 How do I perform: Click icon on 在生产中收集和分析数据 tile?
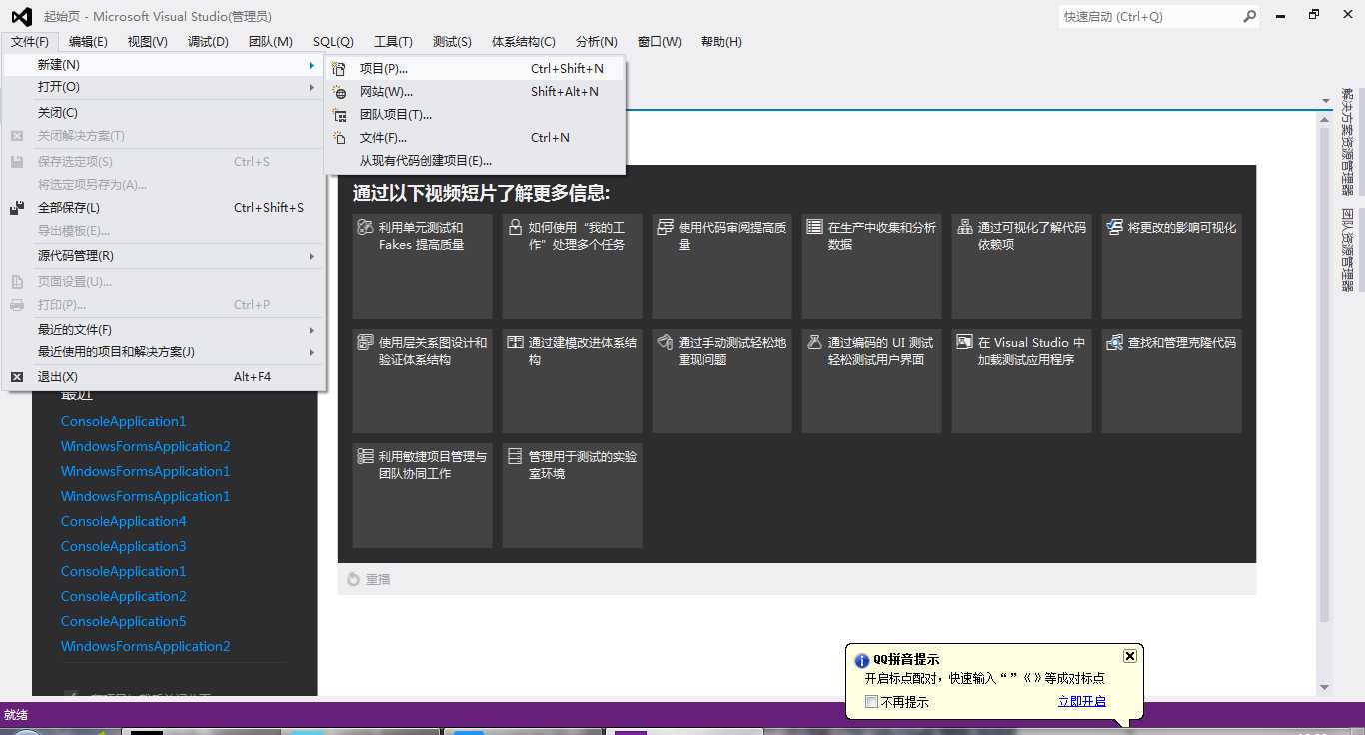point(814,227)
